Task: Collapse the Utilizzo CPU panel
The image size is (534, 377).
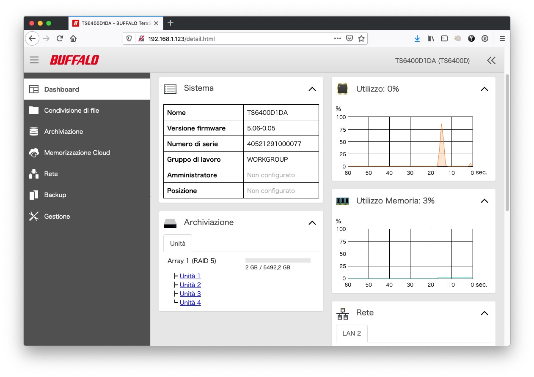Action: click(x=484, y=89)
